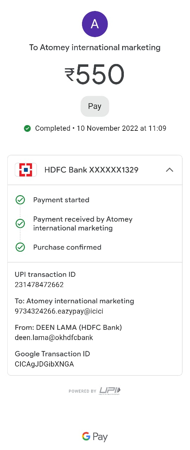Click the Payment received check icon

20,223
